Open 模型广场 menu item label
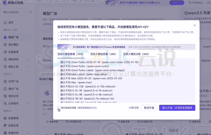This screenshot has width=211, height=135. coord(14,37)
